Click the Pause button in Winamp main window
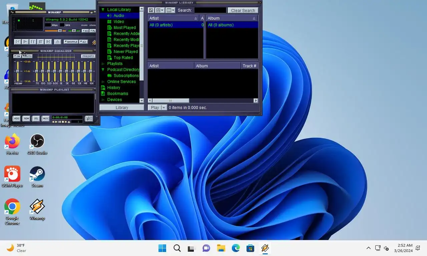 33,42
